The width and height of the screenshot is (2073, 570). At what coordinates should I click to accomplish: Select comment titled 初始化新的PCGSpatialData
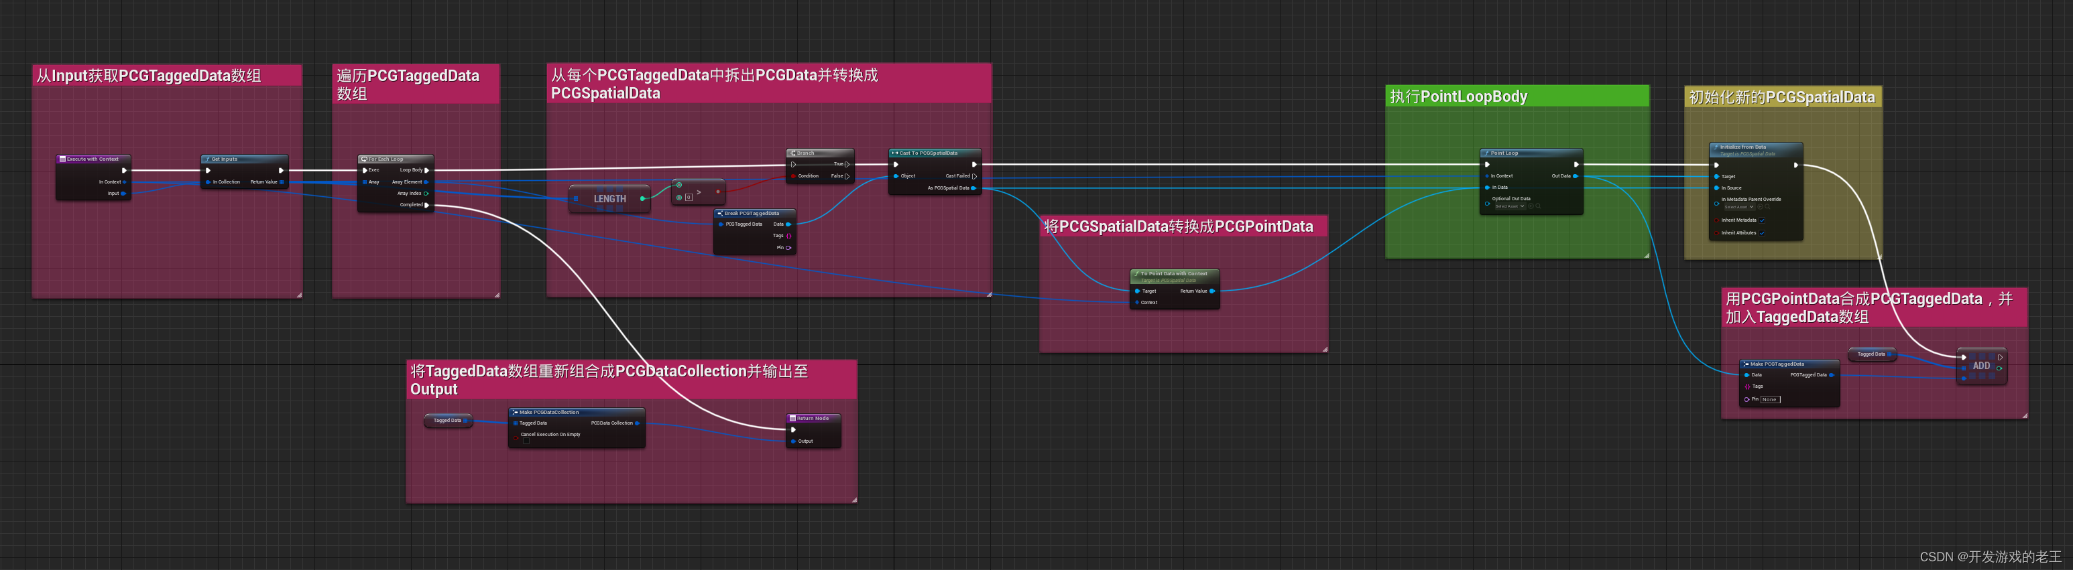tap(1783, 97)
